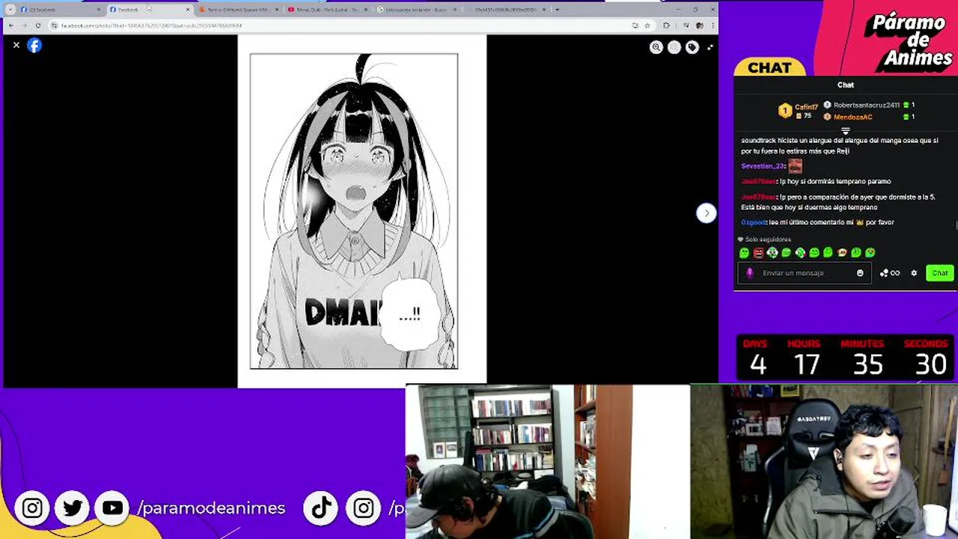This screenshot has height=539, width=958.
Task: Click the green Chat send button
Action: tap(939, 273)
